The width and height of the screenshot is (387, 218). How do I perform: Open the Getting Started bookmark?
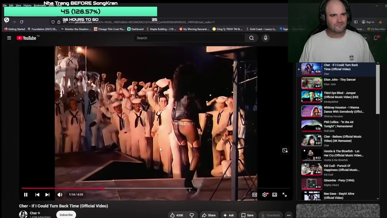click(15, 29)
